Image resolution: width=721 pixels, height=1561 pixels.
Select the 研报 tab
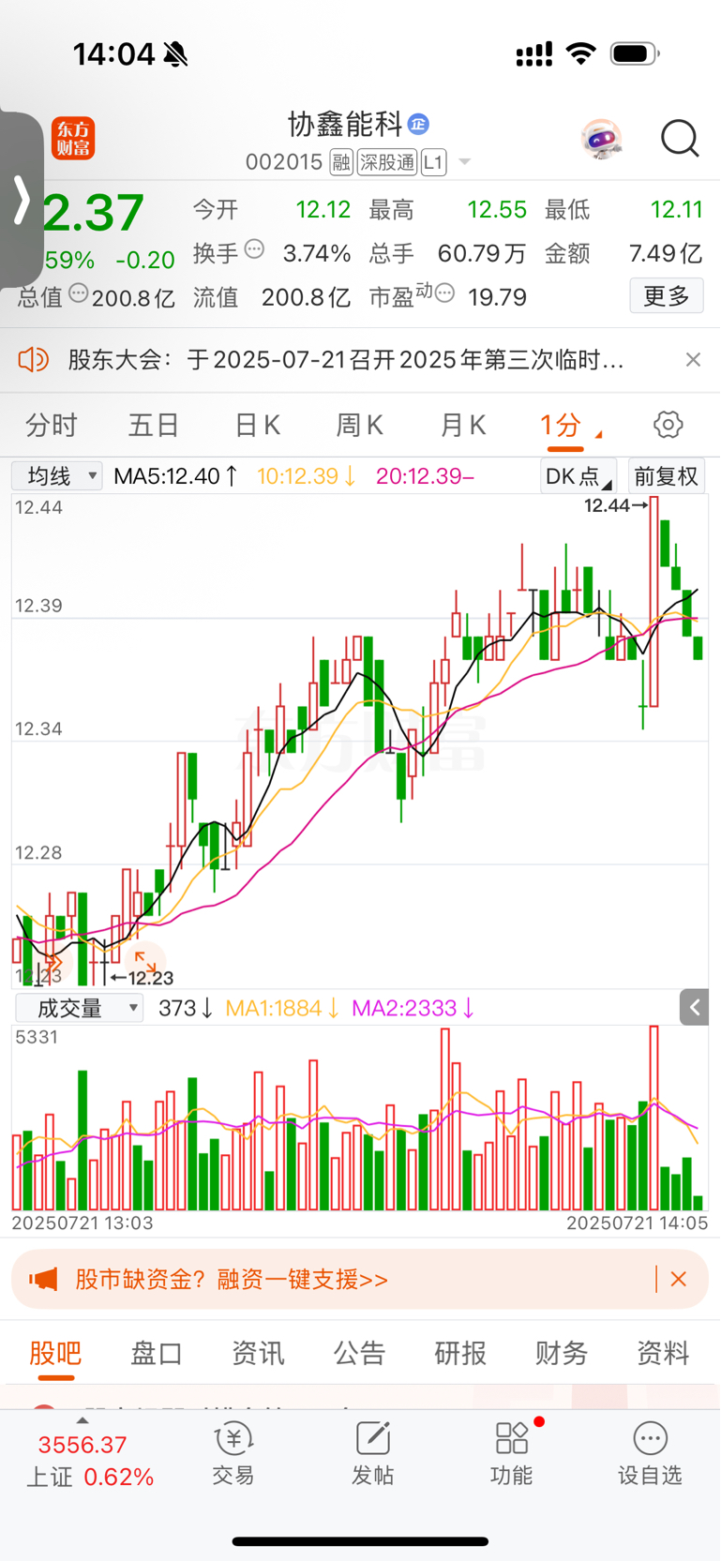point(460,1353)
